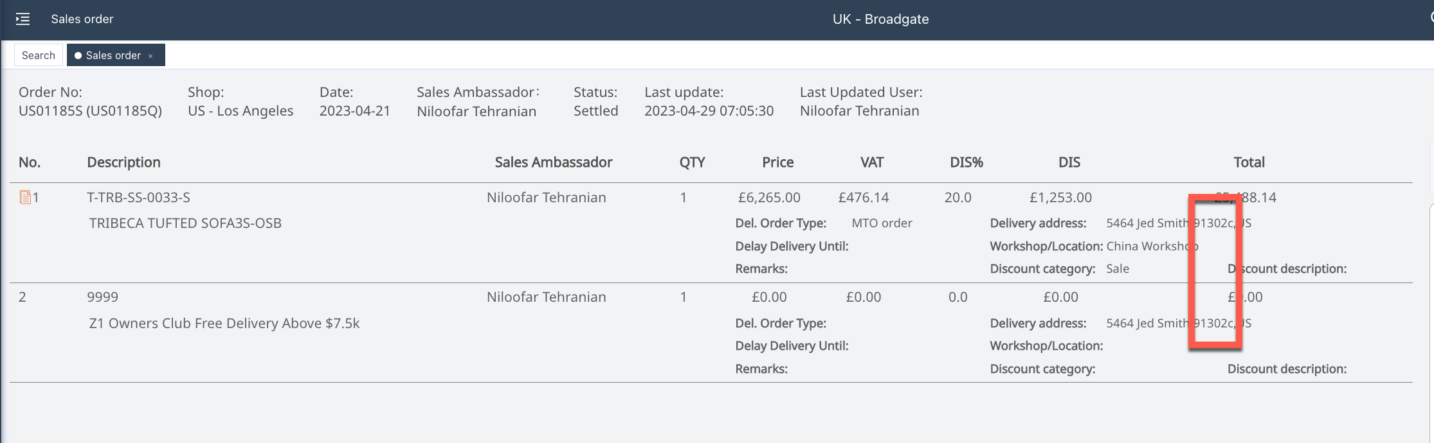Select the Sales order tab

click(113, 55)
